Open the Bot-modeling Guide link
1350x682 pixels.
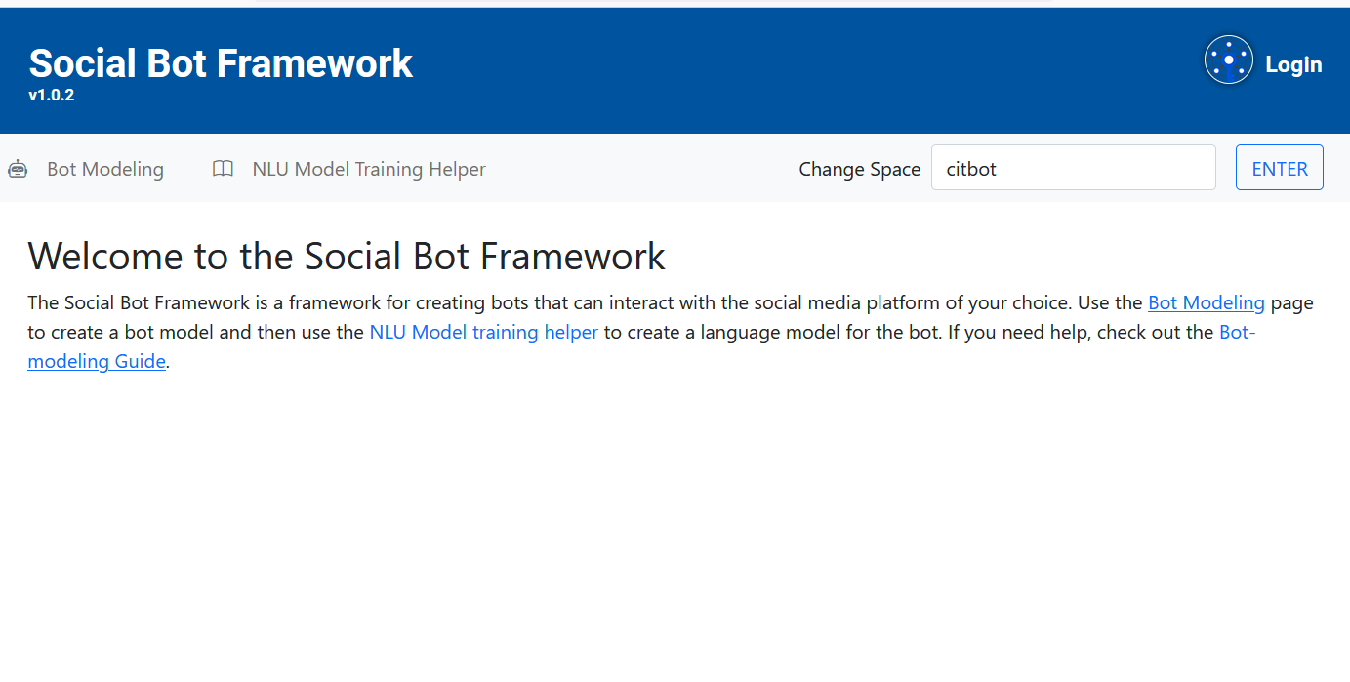(97, 361)
